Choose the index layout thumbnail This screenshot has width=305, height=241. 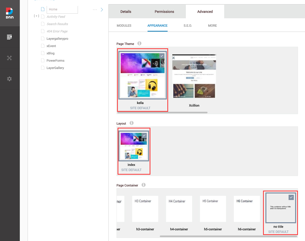click(x=134, y=146)
